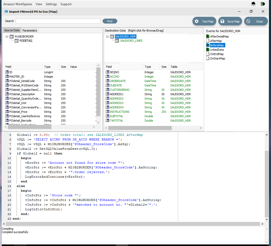Select the LinkedData event
This screenshot has height=246, width=271.
[x=217, y=50]
